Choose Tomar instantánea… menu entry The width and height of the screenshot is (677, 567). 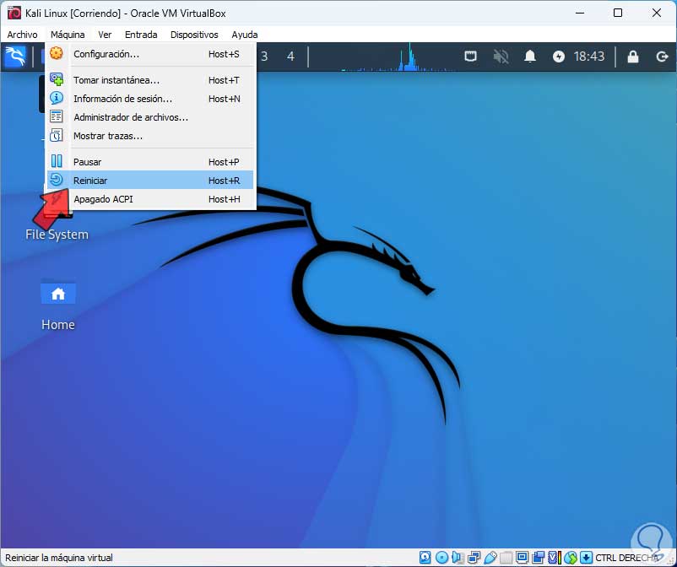(149, 80)
